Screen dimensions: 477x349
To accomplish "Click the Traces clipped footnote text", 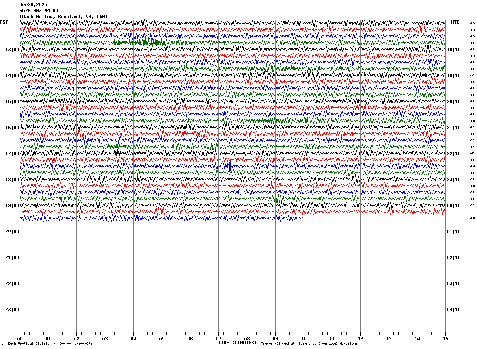I will [x=309, y=343].
